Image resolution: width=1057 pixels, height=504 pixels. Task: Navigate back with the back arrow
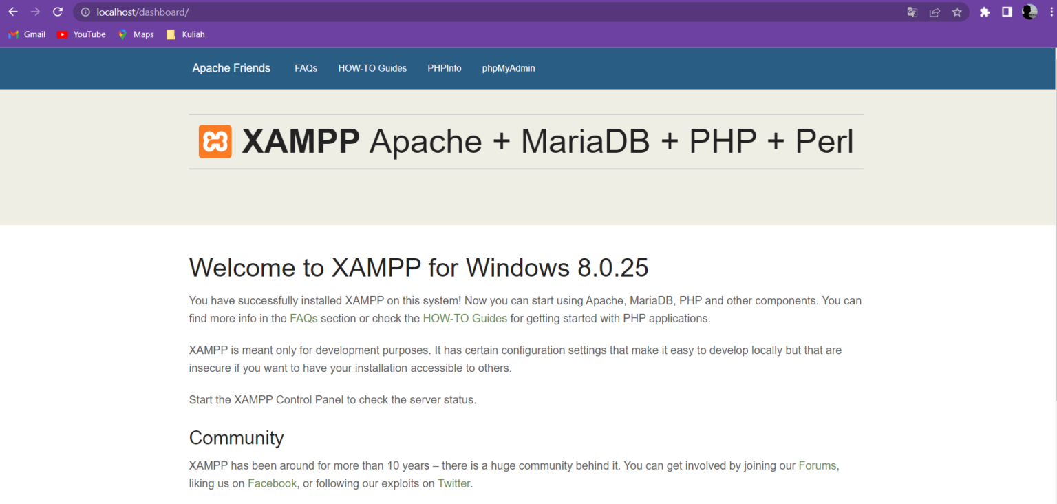pyautogui.click(x=12, y=12)
